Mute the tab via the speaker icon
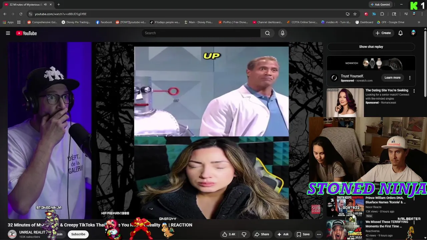The width and height of the screenshot is (427, 240). coord(45,4)
